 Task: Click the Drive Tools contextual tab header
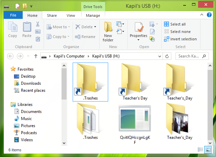(93, 7)
